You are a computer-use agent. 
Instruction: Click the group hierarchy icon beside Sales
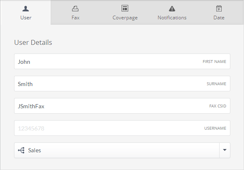pos(22,150)
